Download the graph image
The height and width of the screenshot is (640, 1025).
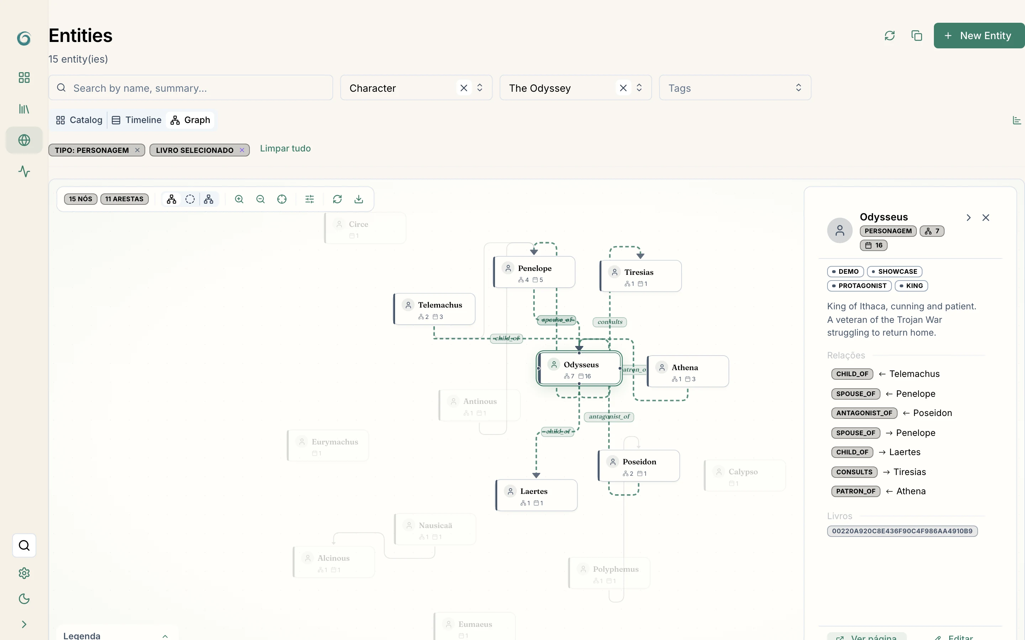click(359, 199)
